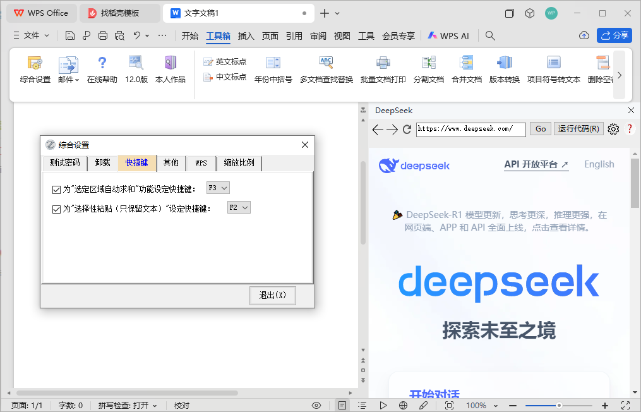Viewport: 641px width, 412px height.
Task: Click the save icon in quick toolbar
Action: [70, 35]
